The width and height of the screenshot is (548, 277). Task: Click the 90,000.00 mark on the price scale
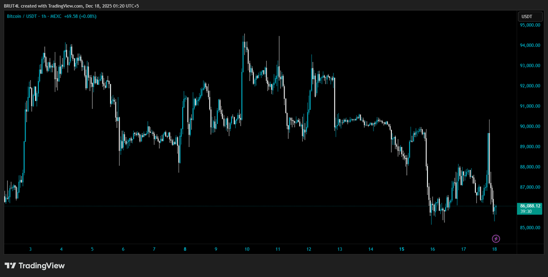[x=529, y=126]
